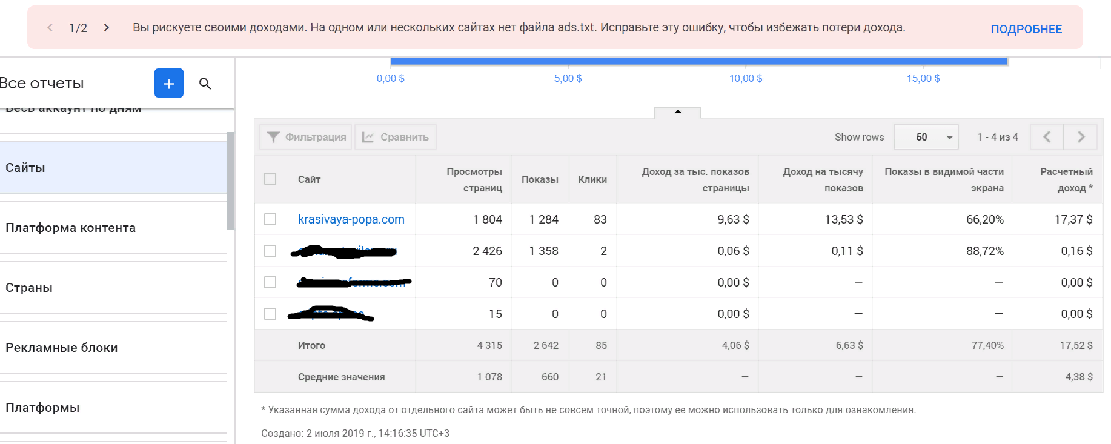
Task: Go to previous table page arrow
Action: pyautogui.click(x=1047, y=137)
